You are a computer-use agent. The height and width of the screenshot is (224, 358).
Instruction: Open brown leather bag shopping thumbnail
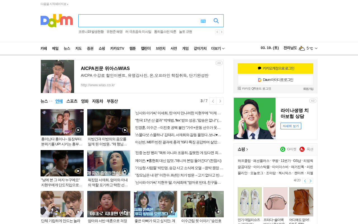click(301, 202)
